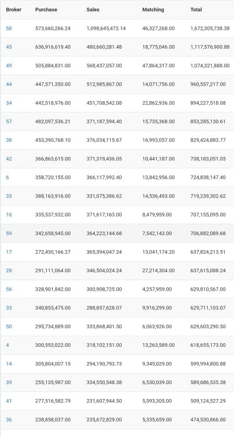Open broker 35 link
This screenshot has width=234, height=436.
[9, 196]
